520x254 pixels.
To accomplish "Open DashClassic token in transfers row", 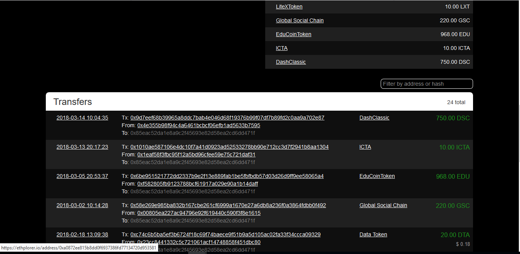I will click(x=375, y=118).
